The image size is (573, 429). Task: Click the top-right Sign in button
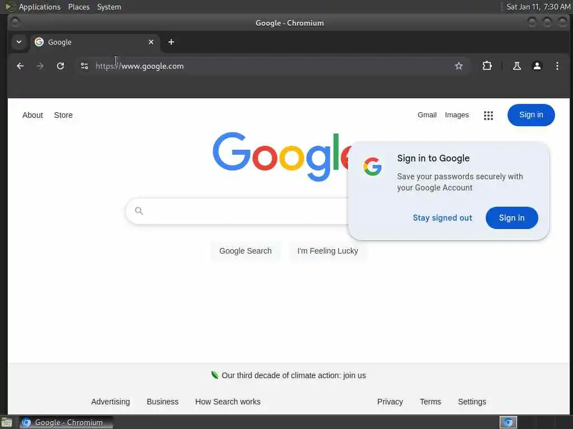(531, 115)
